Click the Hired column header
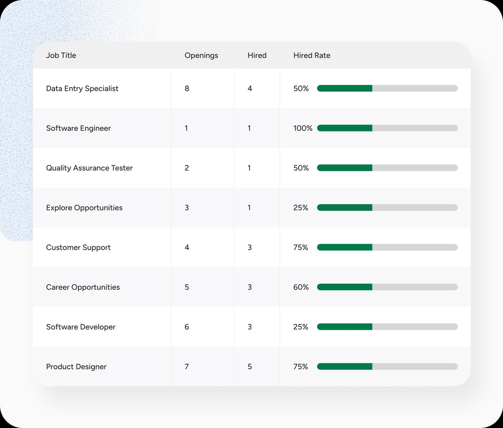503x428 pixels. point(257,55)
